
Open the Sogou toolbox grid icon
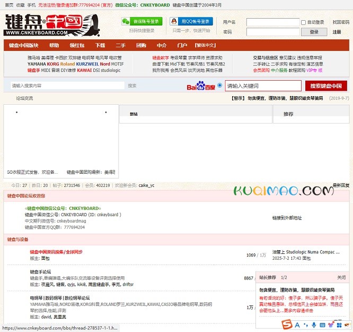pyautogui.click(x=339, y=325)
